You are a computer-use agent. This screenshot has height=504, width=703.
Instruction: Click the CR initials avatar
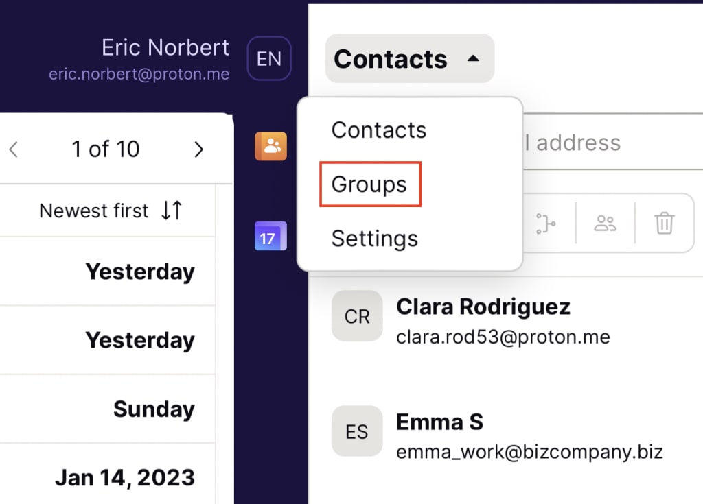click(x=357, y=316)
